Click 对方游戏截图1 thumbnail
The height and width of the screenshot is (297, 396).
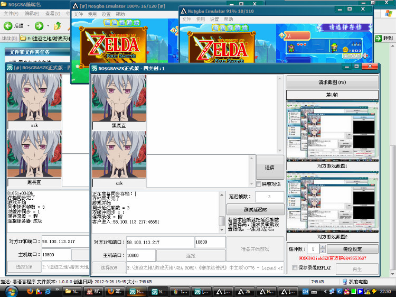(x=332, y=131)
